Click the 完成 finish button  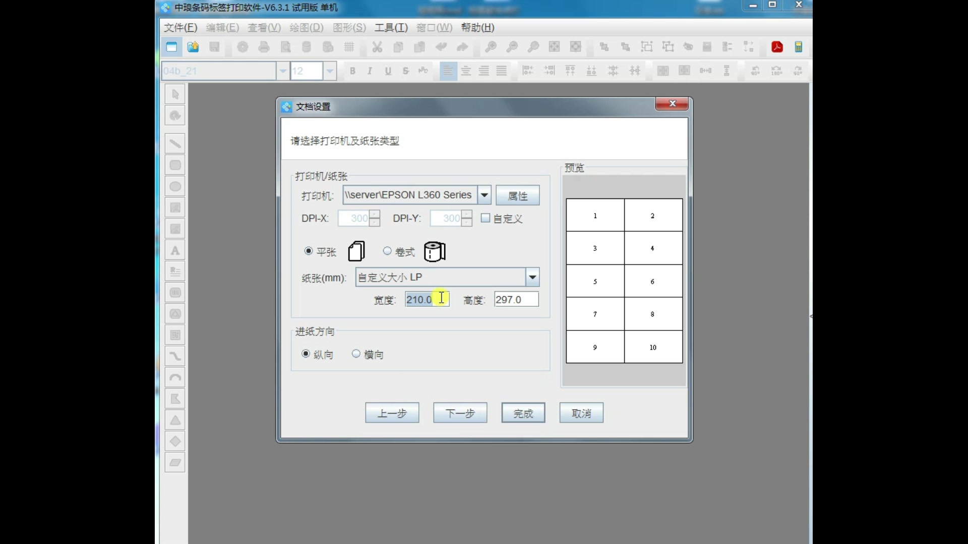pyautogui.click(x=523, y=413)
